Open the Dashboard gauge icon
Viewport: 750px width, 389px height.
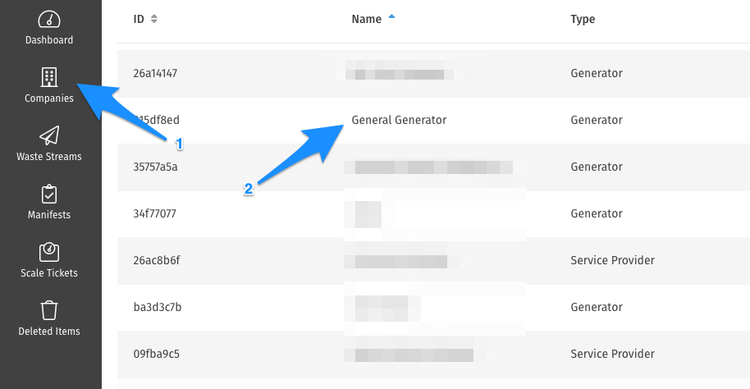(48, 20)
